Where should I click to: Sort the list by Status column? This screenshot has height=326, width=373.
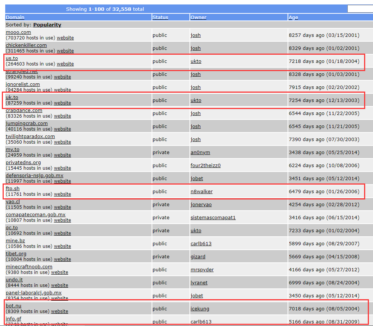pos(160,17)
